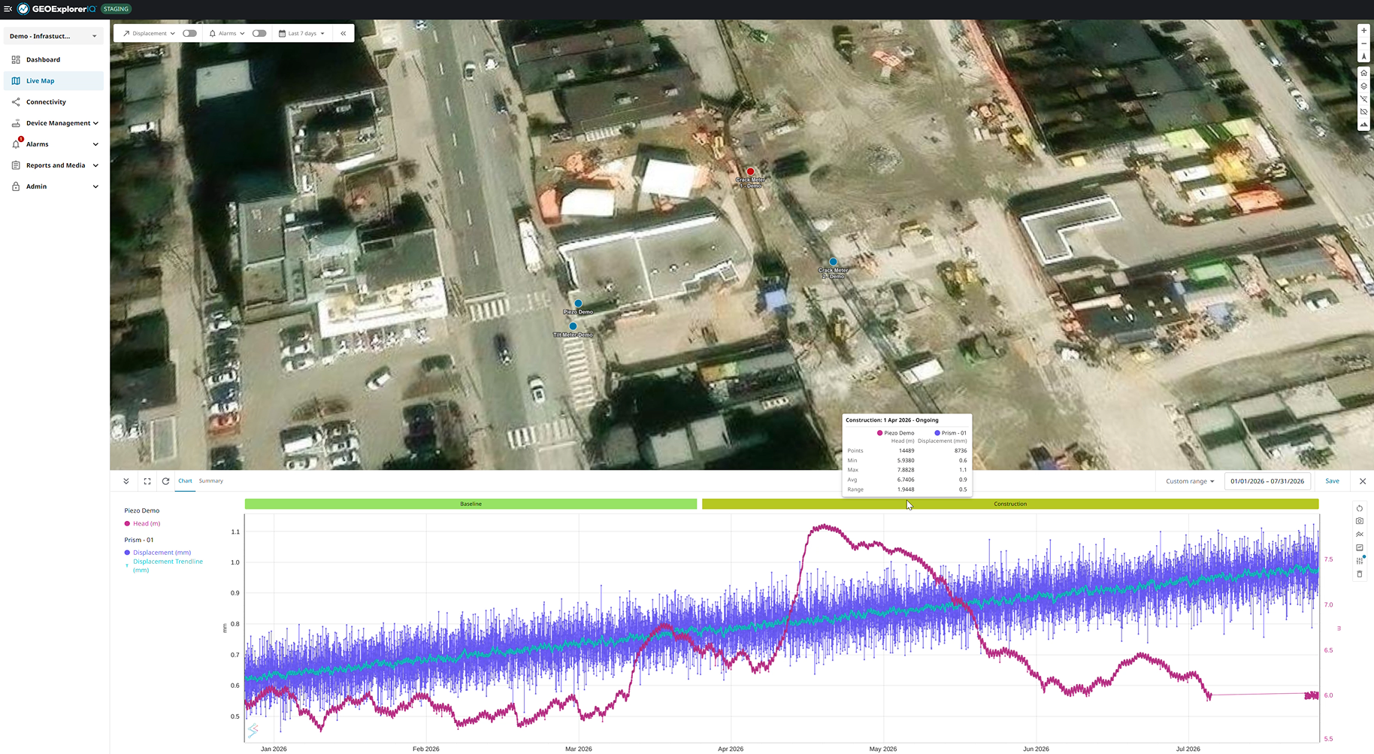Open Connectivity page in sidebar
Screen dimensions: 1374x754
click(x=53, y=102)
